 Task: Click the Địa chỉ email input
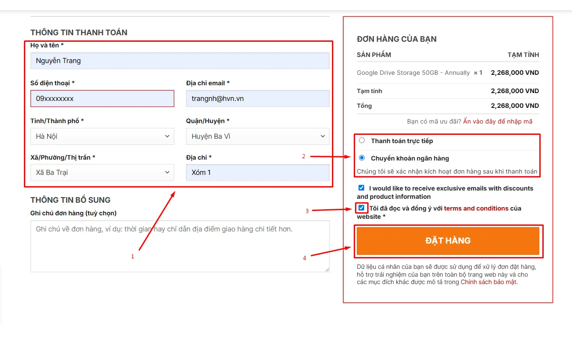pos(257,99)
